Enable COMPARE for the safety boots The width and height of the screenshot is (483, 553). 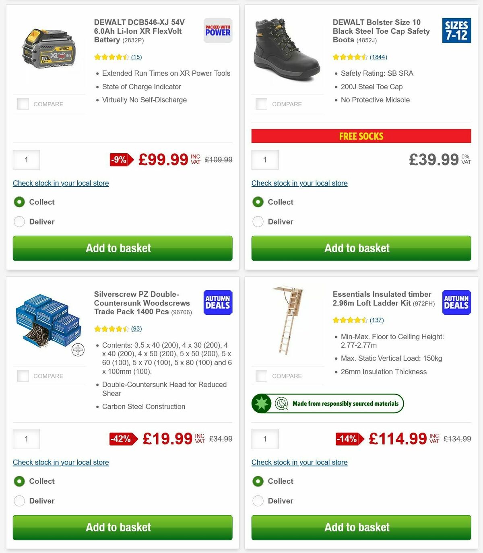point(262,103)
